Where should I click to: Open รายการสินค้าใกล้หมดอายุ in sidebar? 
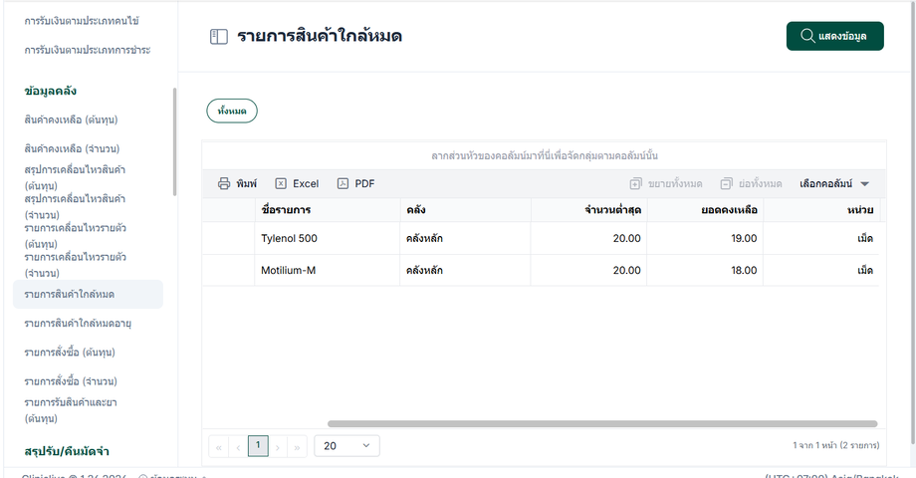[78, 323]
